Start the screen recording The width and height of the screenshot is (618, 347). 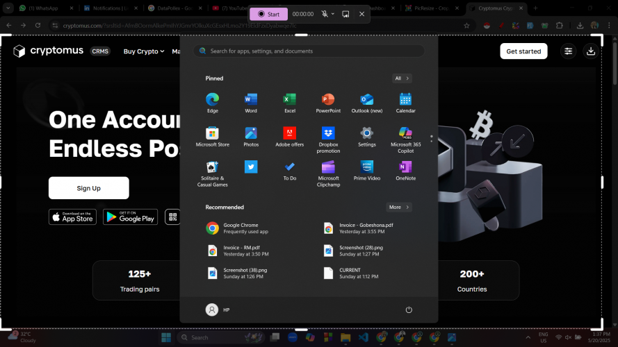pyautogui.click(x=268, y=14)
